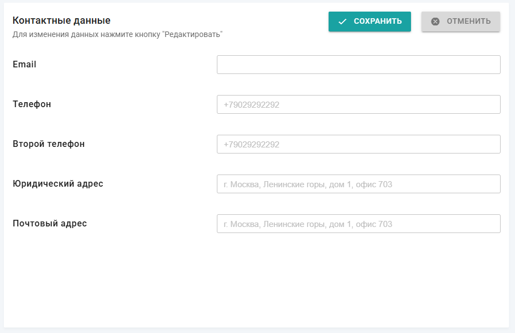Click the cross circle icon in Отменить
The width and height of the screenshot is (515, 333).
pos(435,22)
